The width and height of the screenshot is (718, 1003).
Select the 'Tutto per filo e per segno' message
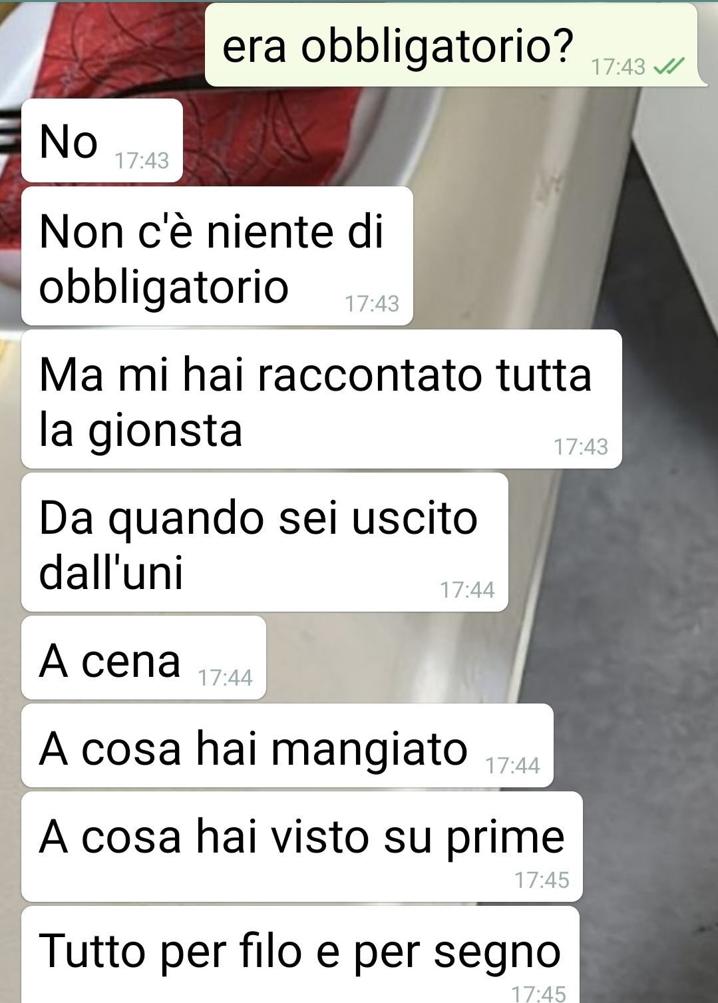300,954
